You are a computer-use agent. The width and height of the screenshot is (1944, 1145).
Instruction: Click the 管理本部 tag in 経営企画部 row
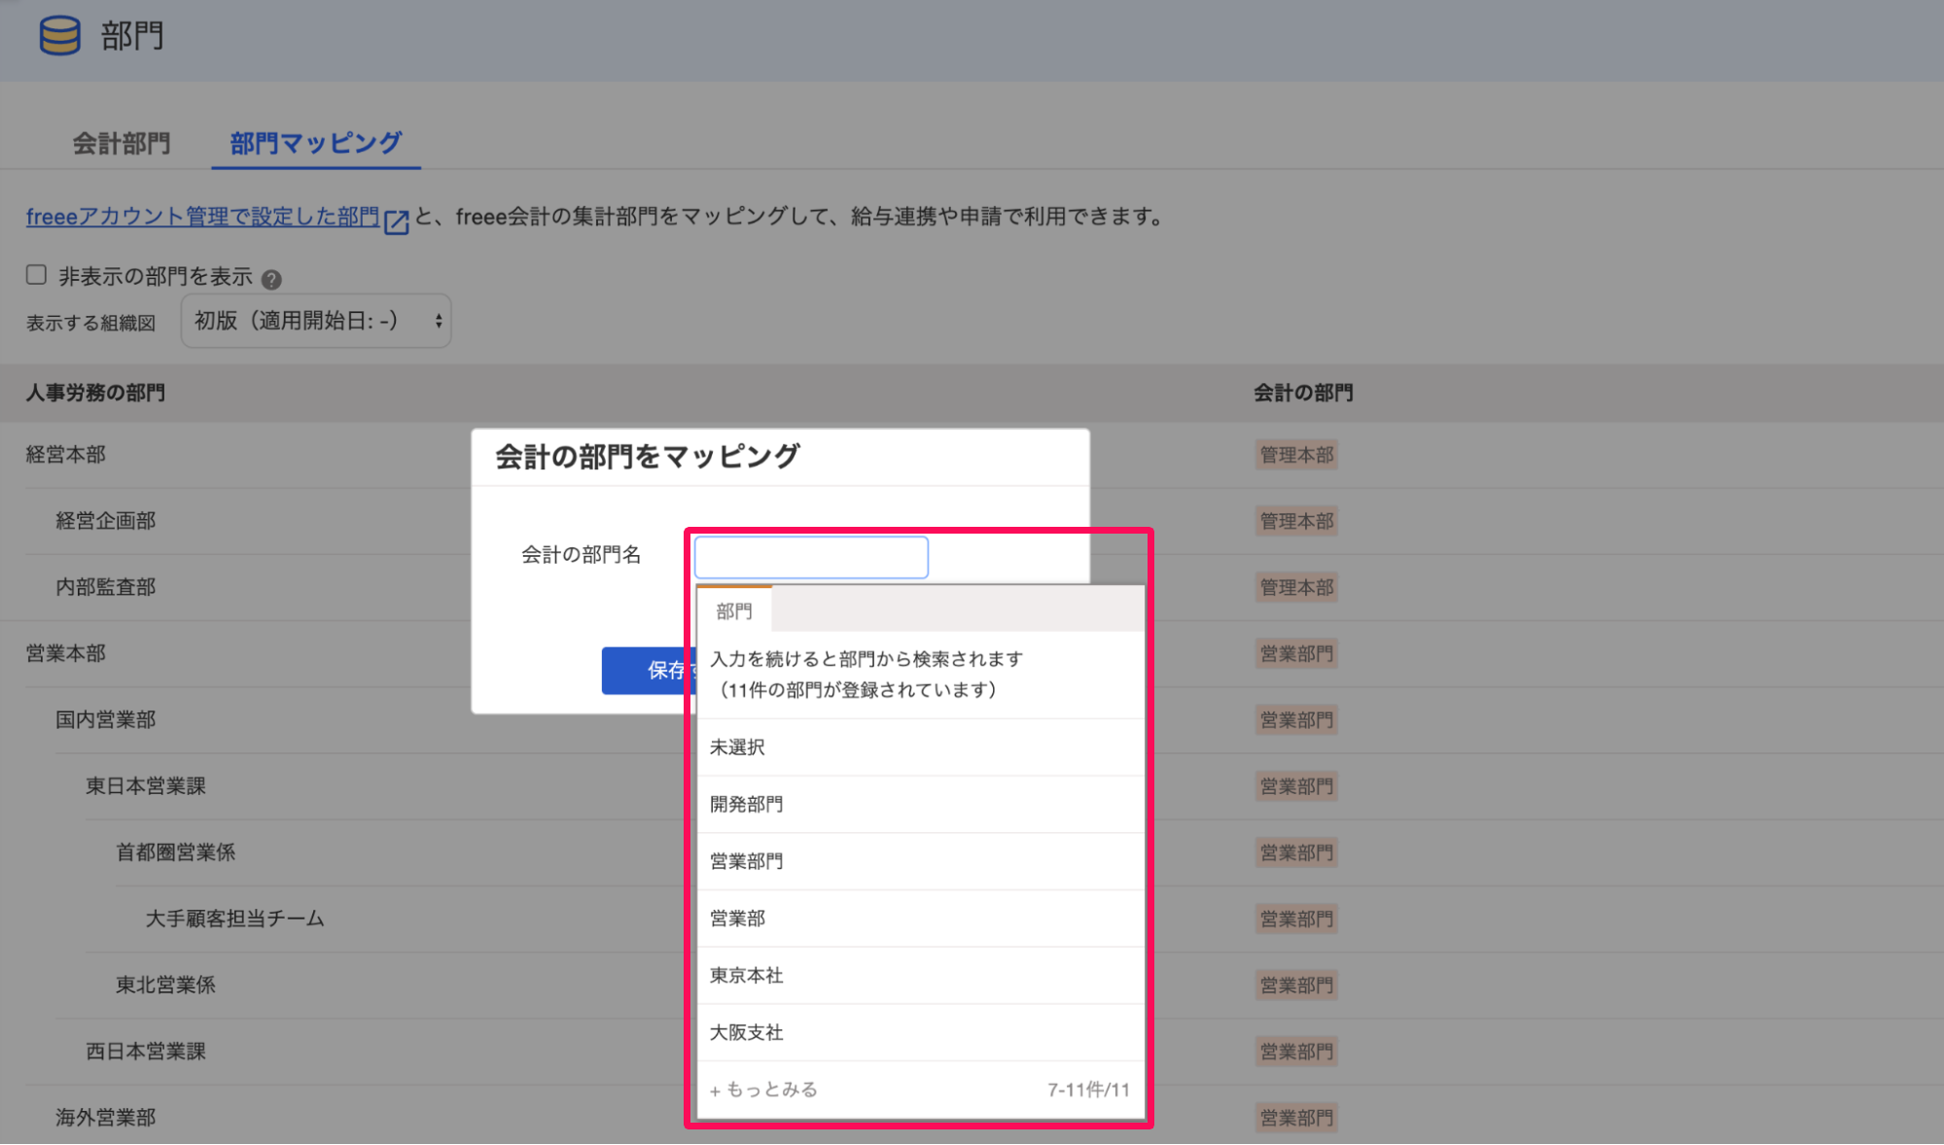click(x=1296, y=521)
